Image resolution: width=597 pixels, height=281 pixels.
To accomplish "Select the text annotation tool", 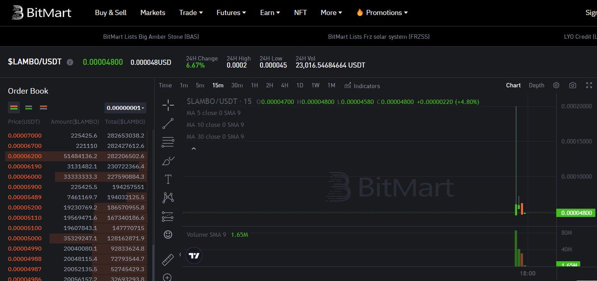I will click(x=168, y=179).
